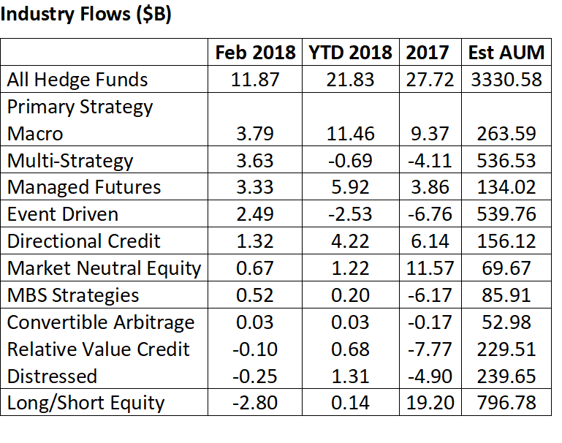This screenshot has height=443, width=562.
Task: Click the Convertible Arbitrage row label
Action: coord(101,322)
